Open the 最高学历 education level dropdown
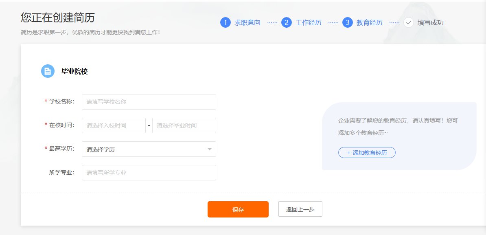Screen dimensions: 486x235 (149, 149)
